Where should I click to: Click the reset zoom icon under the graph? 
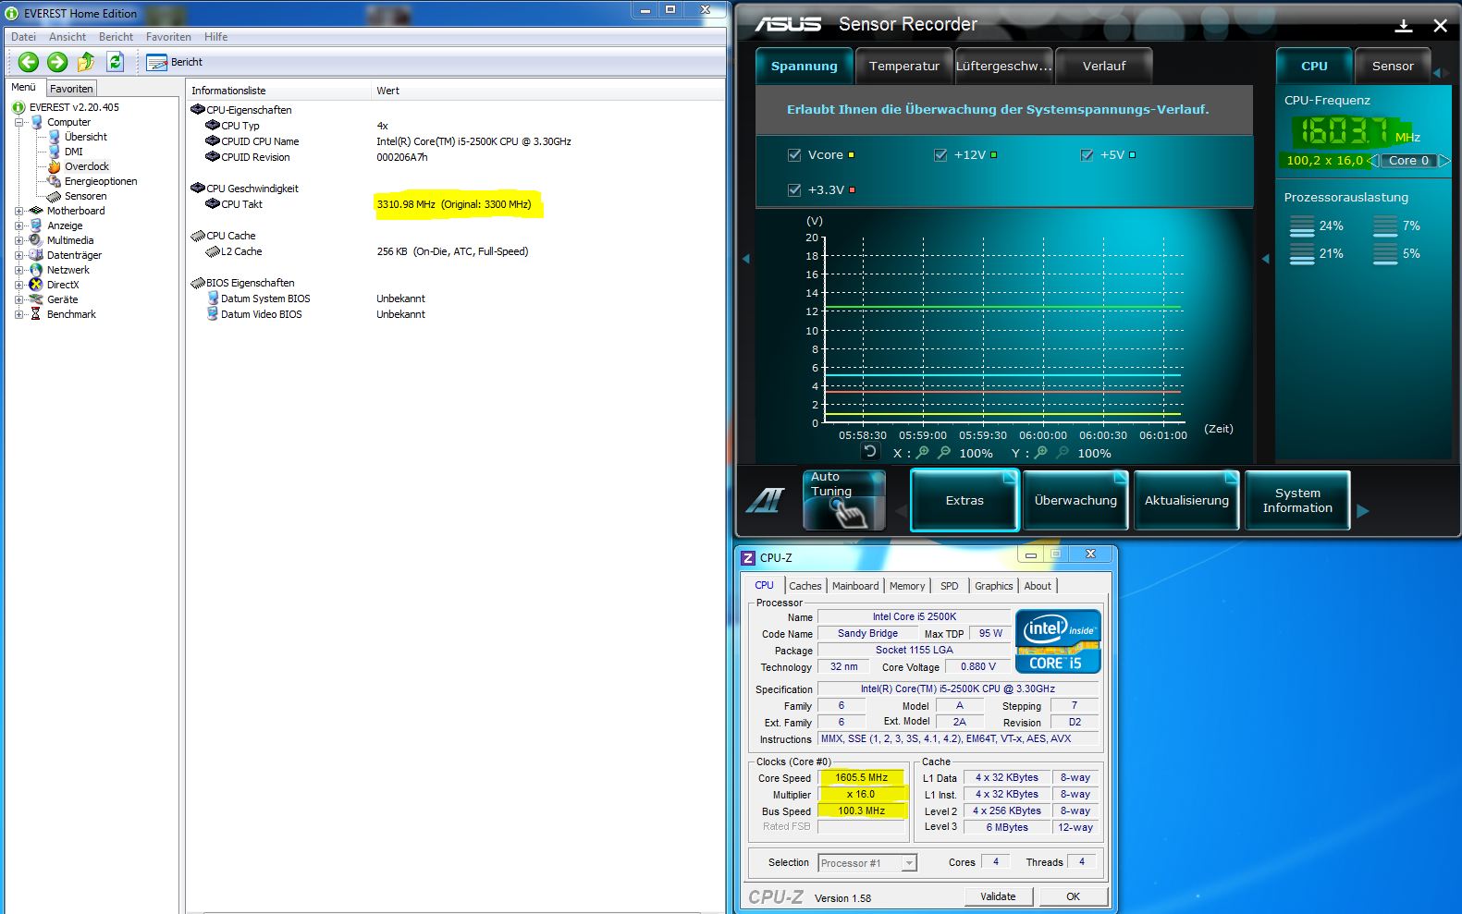pyautogui.click(x=869, y=452)
